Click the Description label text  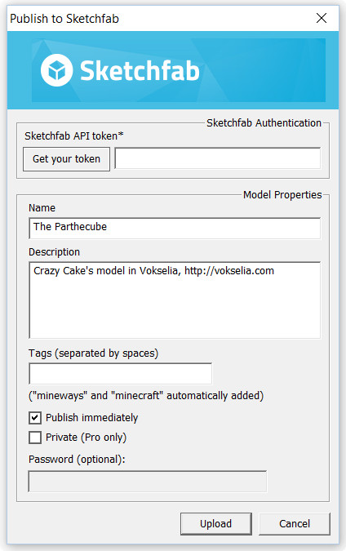[x=54, y=252]
